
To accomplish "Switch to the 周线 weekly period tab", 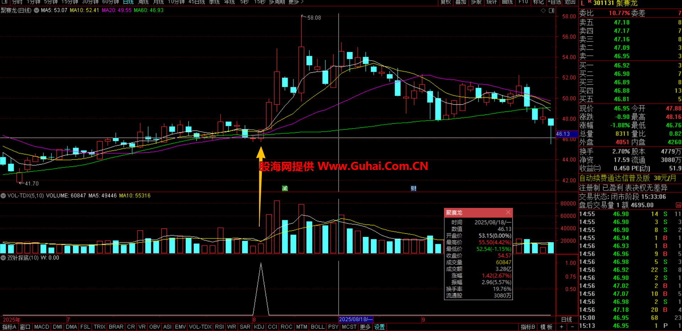I will click(x=143, y=2).
